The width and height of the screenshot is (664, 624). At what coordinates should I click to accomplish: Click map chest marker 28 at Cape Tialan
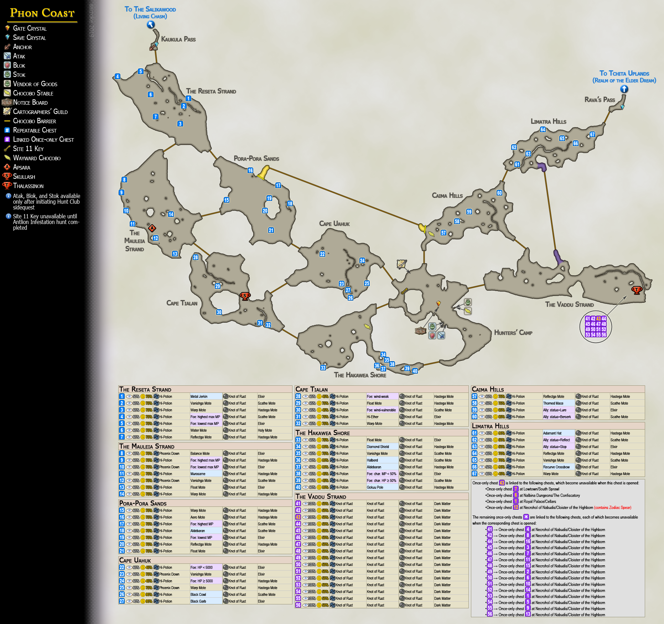click(196, 258)
